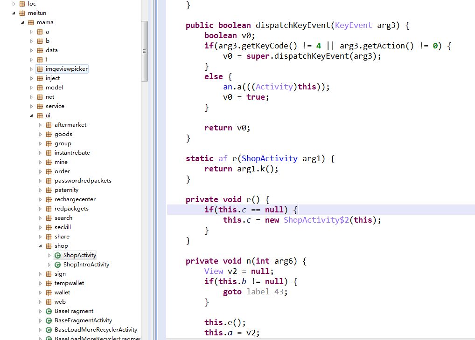Select the paternity package
The width and height of the screenshot is (475, 340).
(x=66, y=190)
